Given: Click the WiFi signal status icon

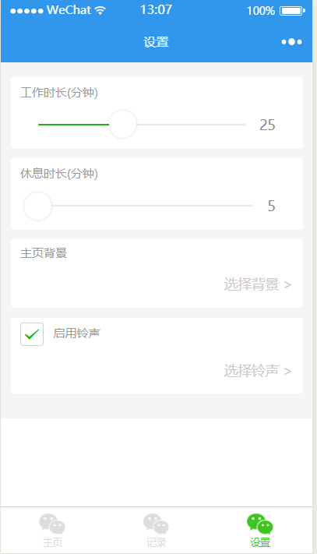Looking at the screenshot, I should [100, 11].
